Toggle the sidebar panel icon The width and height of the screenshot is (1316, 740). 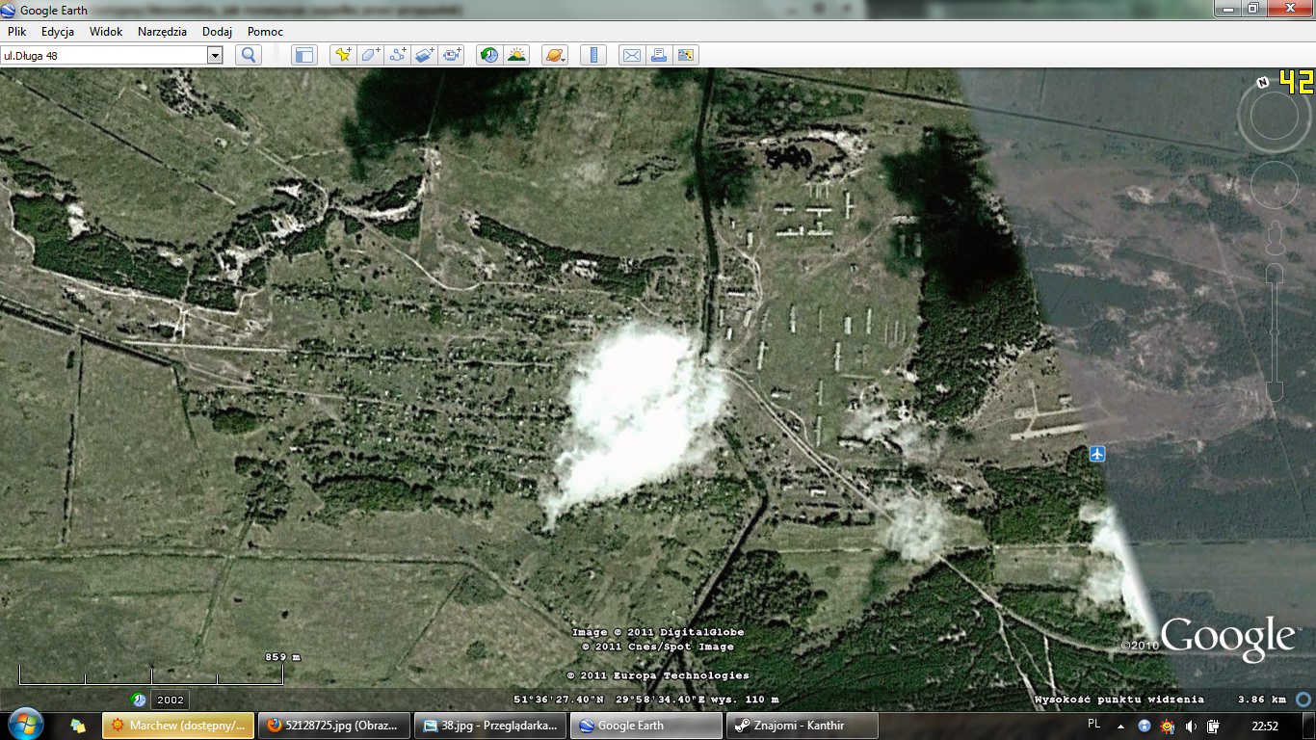303,55
